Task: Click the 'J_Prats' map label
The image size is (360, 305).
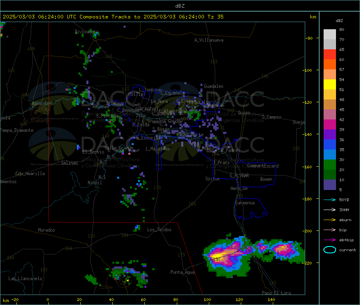Action: (x=221, y=163)
